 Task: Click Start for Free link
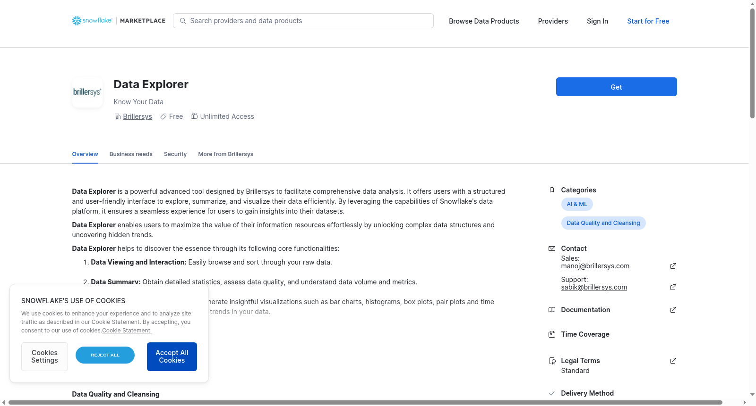648,21
